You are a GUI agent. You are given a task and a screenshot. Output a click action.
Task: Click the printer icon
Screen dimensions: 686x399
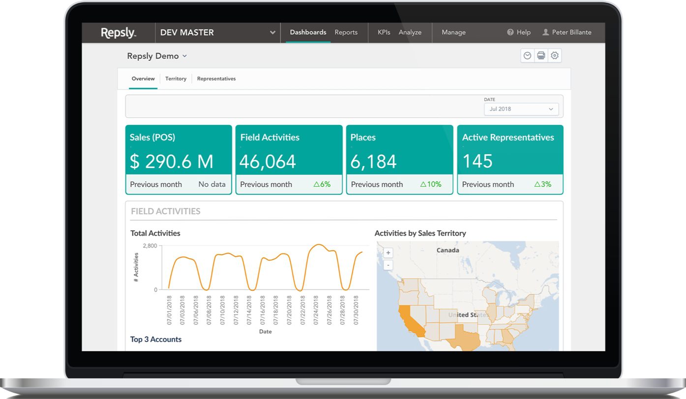coord(541,56)
